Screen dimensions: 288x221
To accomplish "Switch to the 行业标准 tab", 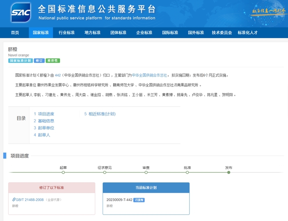I will pos(67,33).
